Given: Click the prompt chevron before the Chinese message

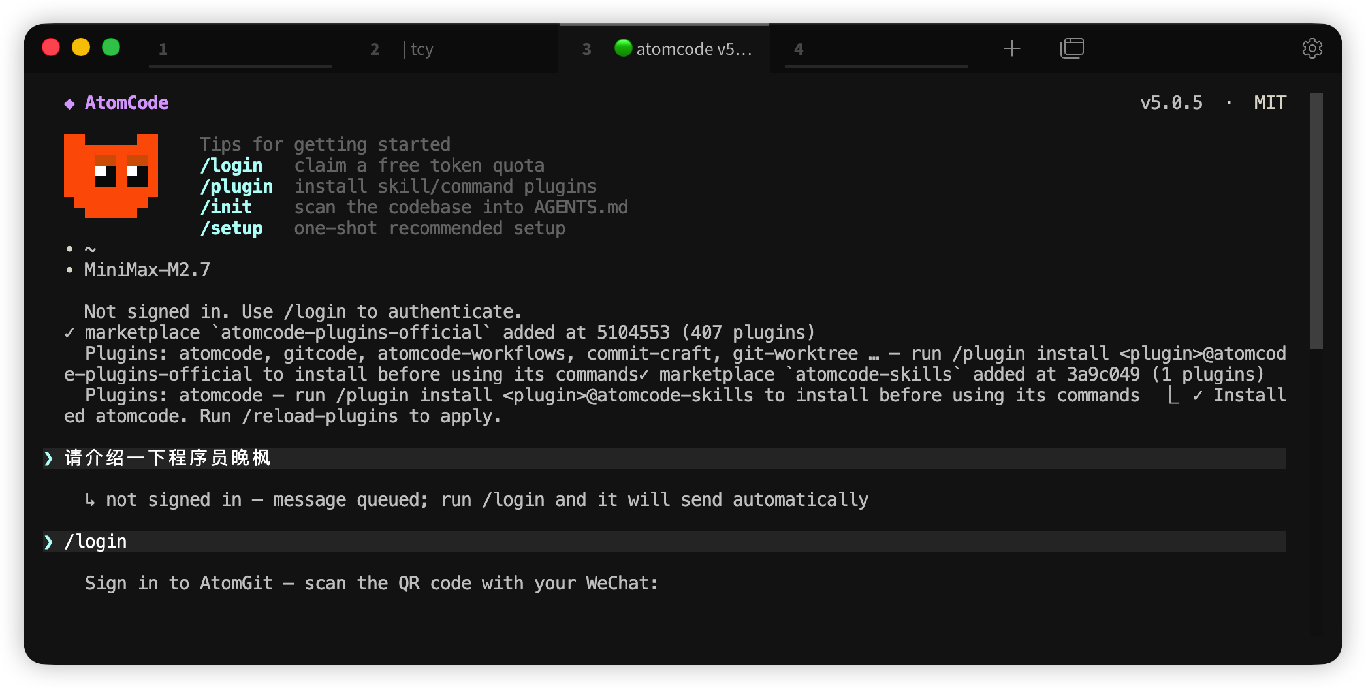Looking at the screenshot, I should point(48,458).
